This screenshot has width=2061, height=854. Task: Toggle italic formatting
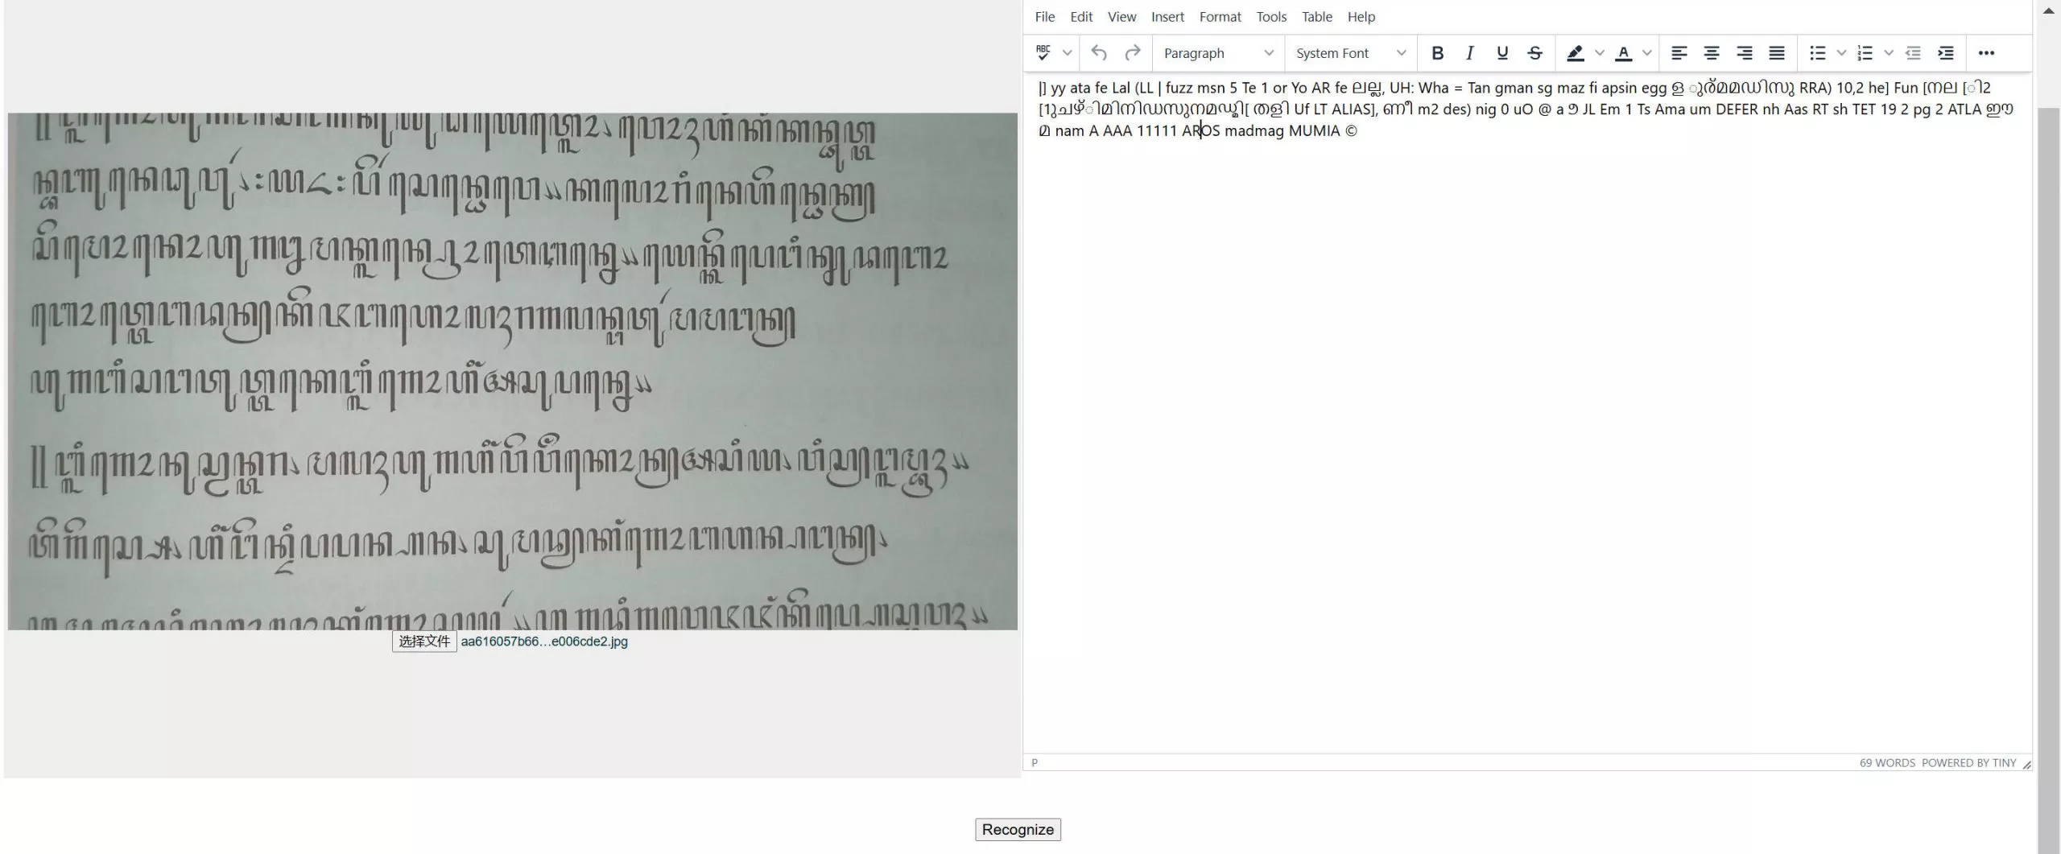1469,53
